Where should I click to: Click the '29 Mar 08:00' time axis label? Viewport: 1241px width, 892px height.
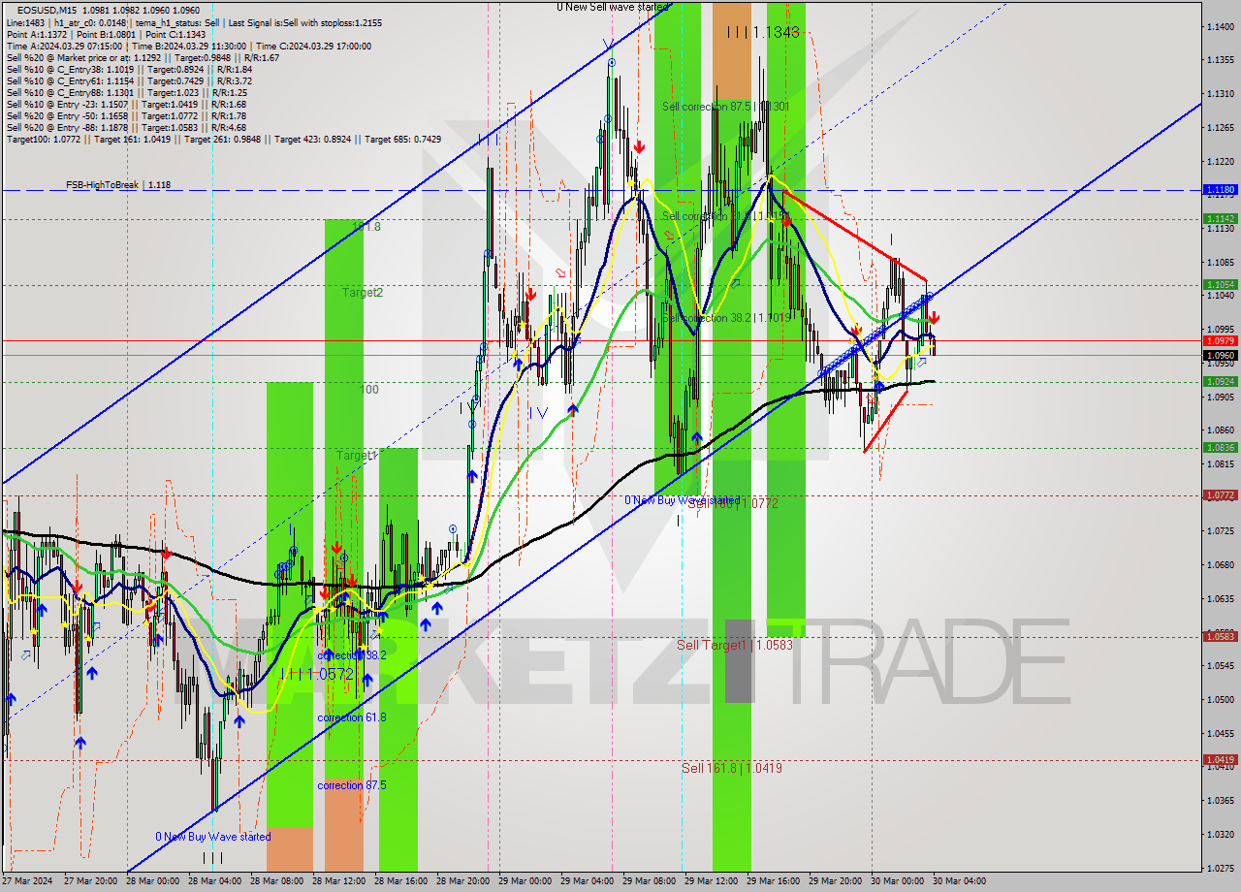(x=651, y=881)
